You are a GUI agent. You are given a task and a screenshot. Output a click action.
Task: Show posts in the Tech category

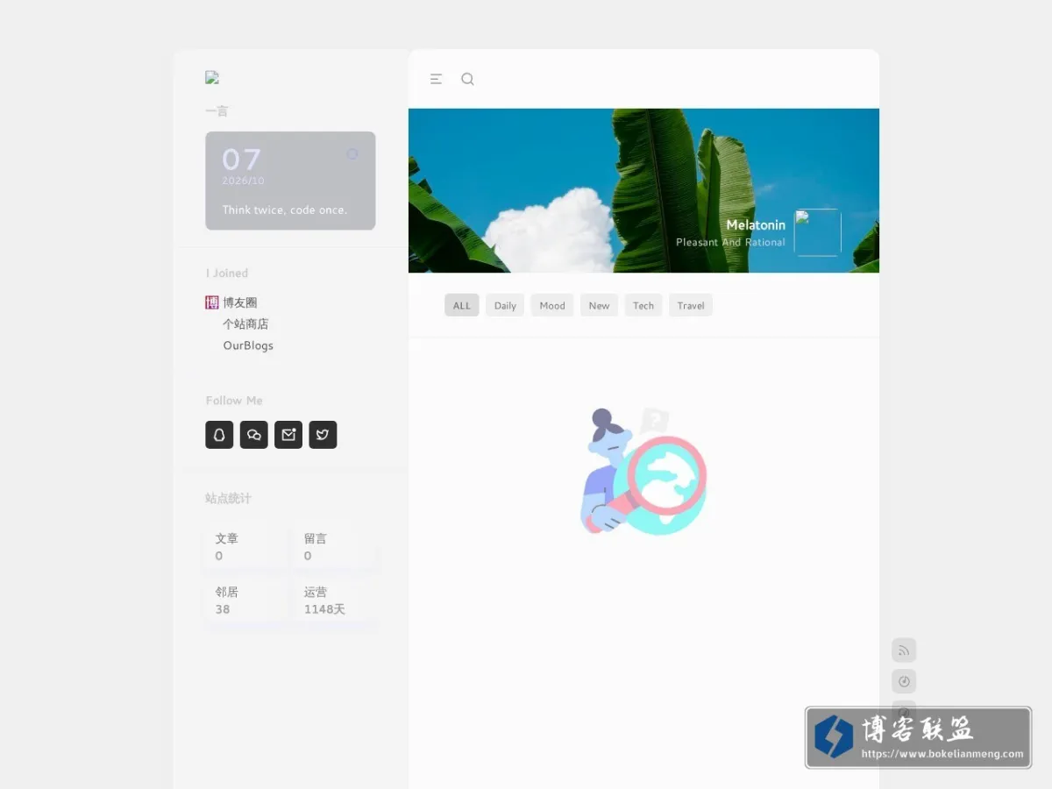(643, 305)
